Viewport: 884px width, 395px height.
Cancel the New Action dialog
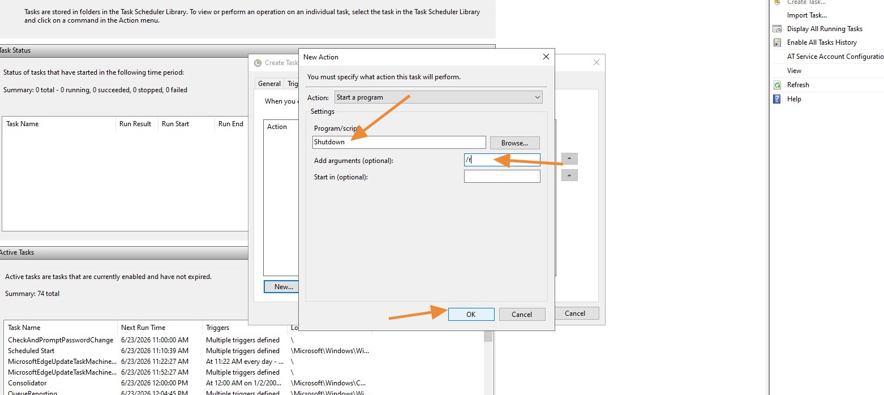(522, 315)
